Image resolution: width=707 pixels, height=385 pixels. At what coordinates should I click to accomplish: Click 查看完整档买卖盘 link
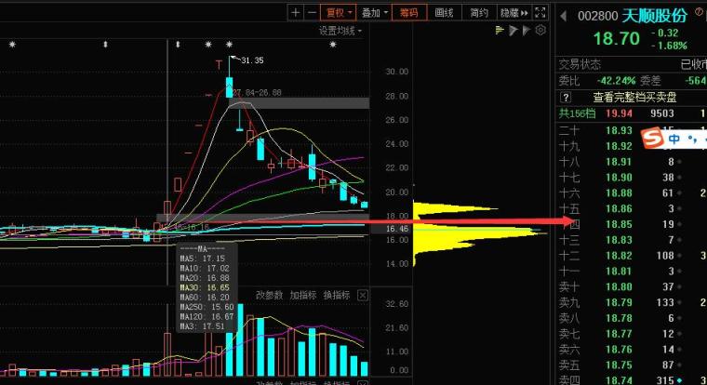pos(634,97)
